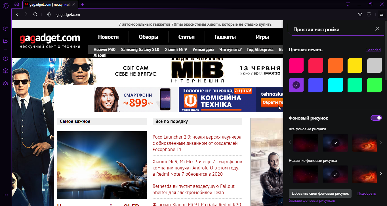Choose the orange accent color swatch
Viewport: 387px width, 206px height.
pyautogui.click(x=335, y=65)
